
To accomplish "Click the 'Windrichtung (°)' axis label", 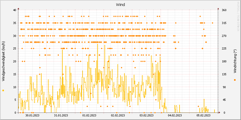I will (x=235, y=61).
